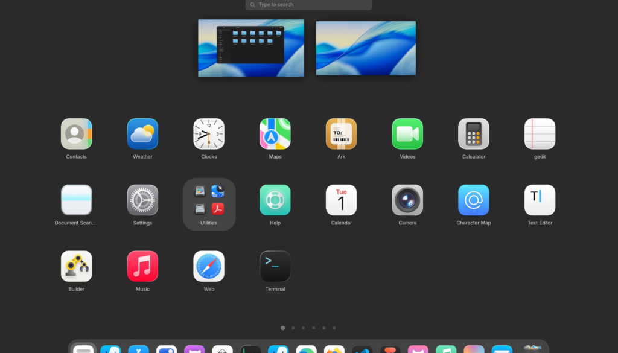Open the Terminal app in the grid
The width and height of the screenshot is (618, 353).
[x=275, y=267]
